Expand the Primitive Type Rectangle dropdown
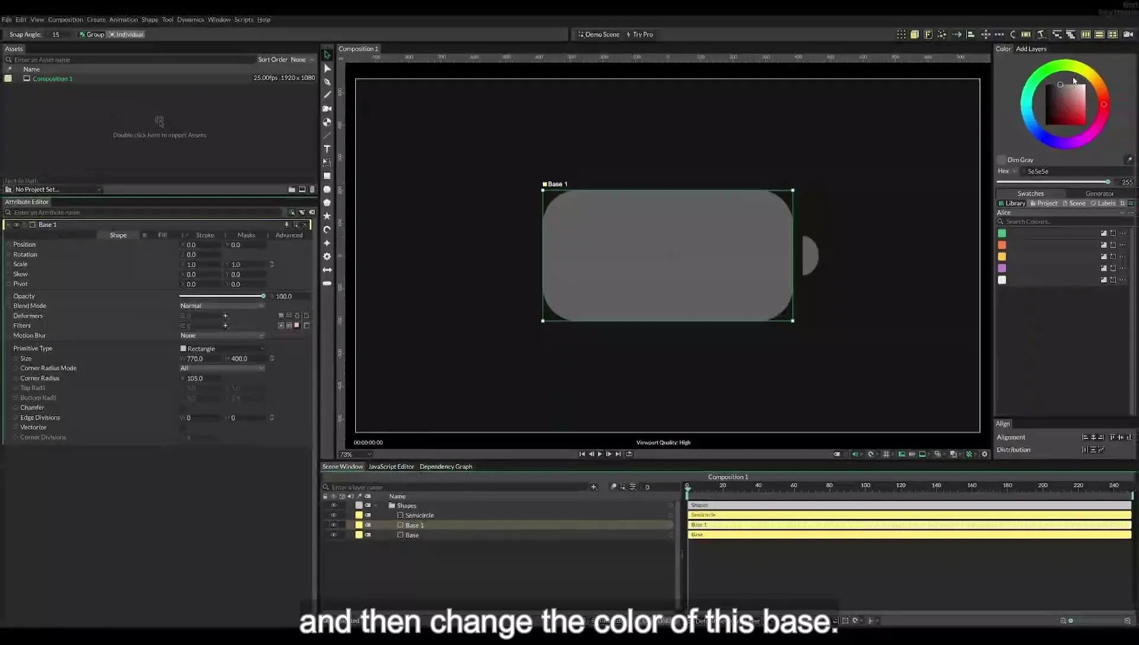The height and width of the screenshot is (645, 1139). (222, 349)
